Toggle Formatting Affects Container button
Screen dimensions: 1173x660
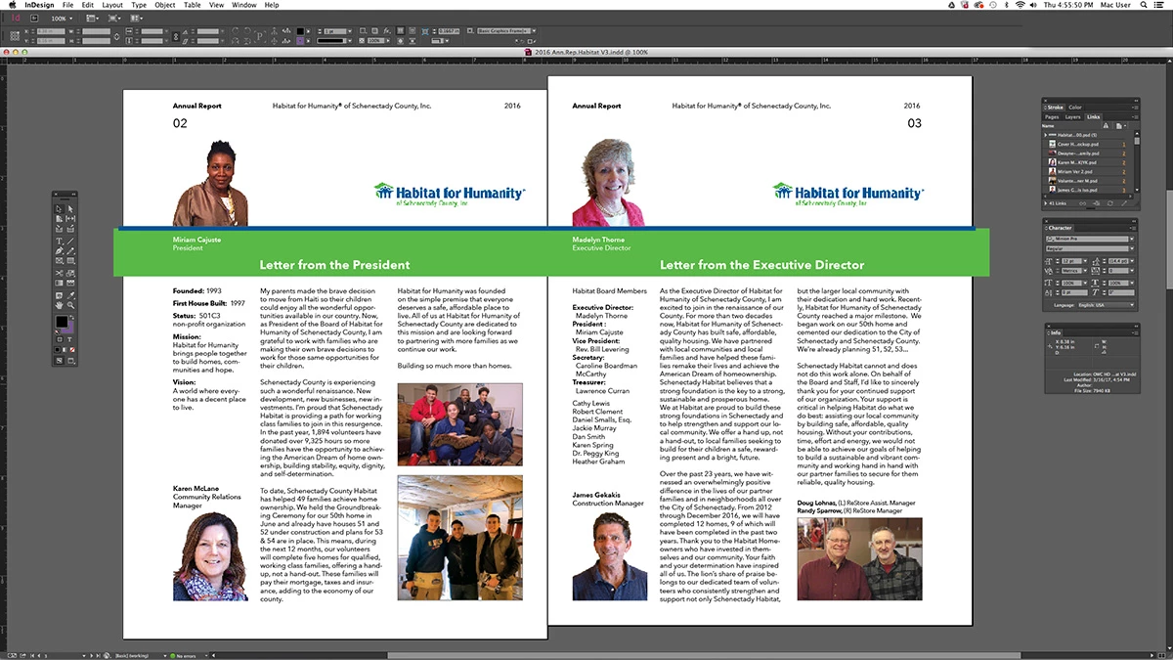tap(60, 339)
